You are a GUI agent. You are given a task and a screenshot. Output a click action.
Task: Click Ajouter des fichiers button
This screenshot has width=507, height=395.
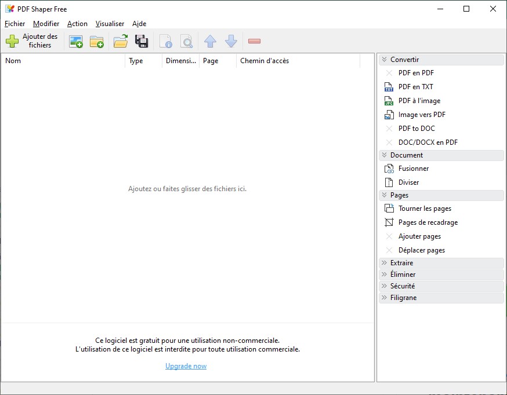pos(32,41)
